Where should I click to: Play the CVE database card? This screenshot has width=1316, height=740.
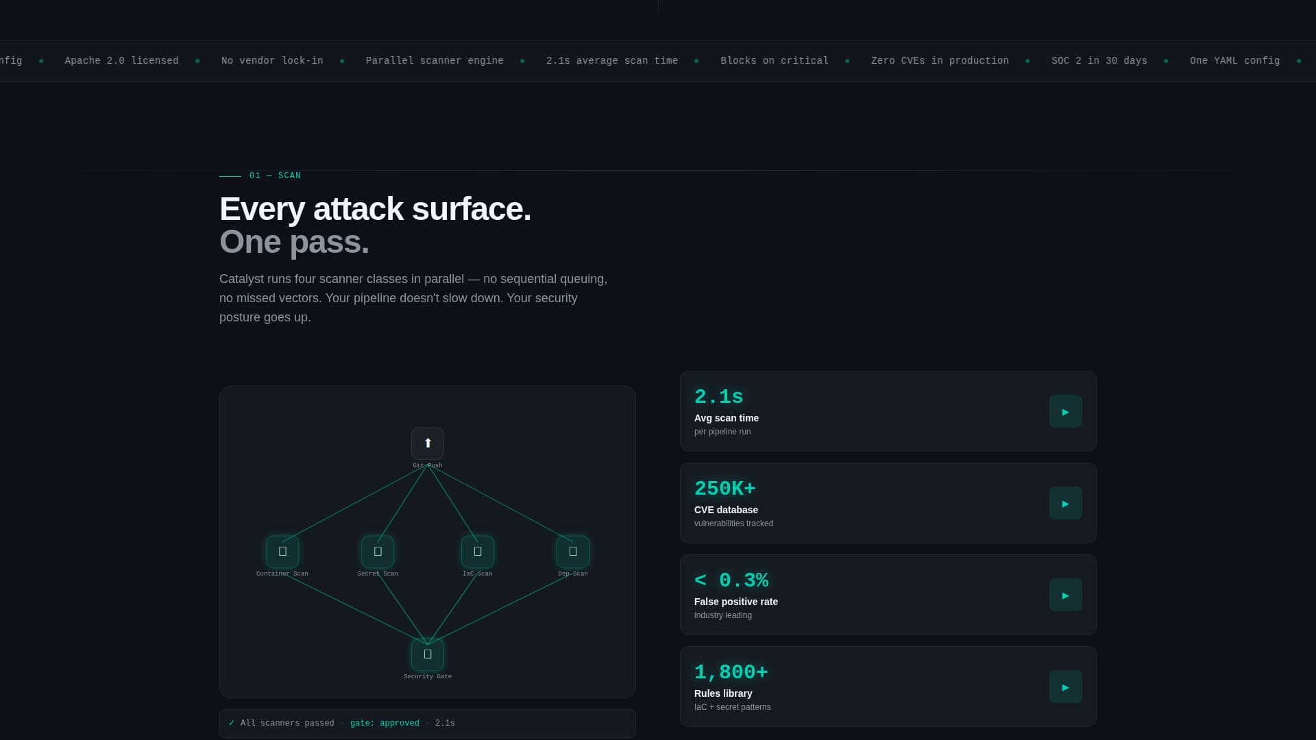pyautogui.click(x=1066, y=503)
